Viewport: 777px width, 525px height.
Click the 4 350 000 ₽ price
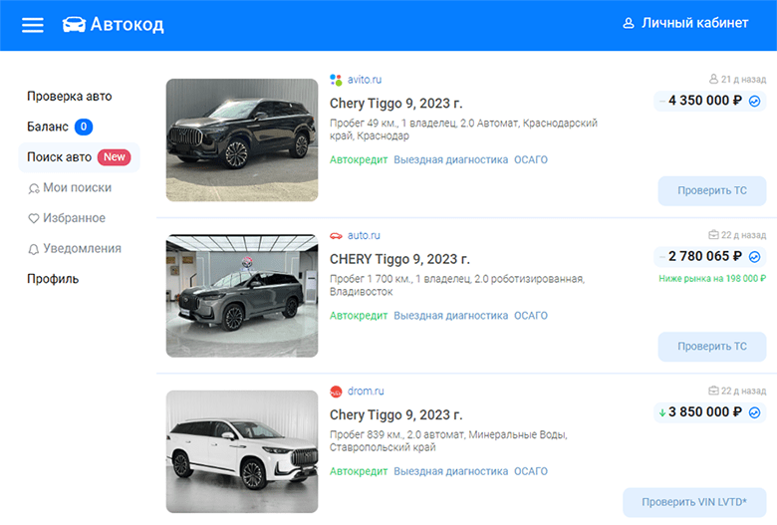(x=705, y=101)
